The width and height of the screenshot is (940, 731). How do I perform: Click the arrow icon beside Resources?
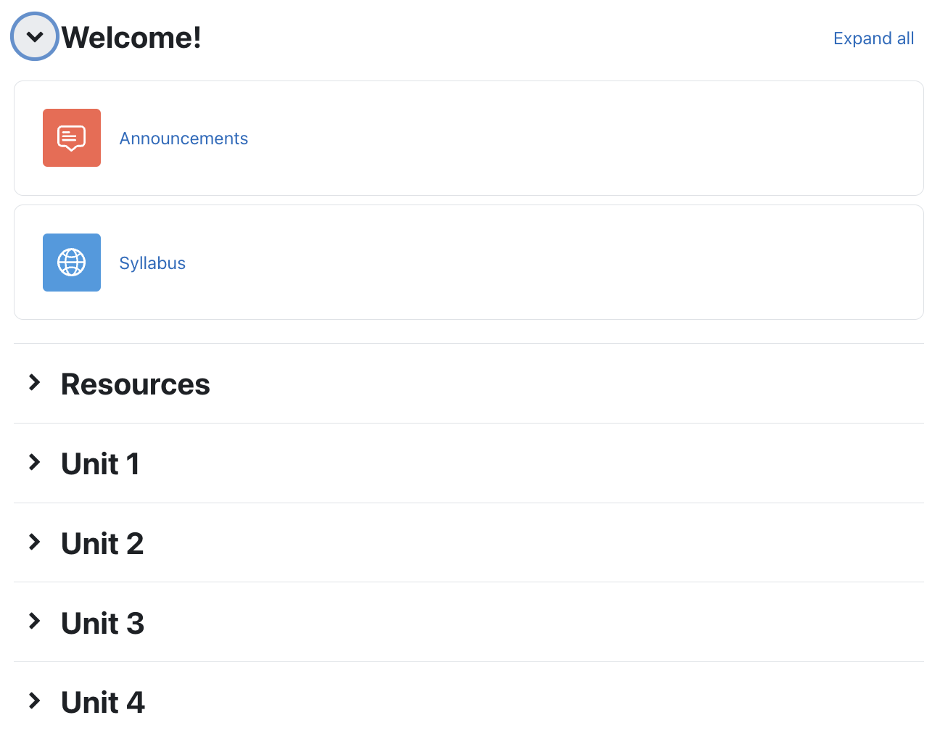[34, 383]
